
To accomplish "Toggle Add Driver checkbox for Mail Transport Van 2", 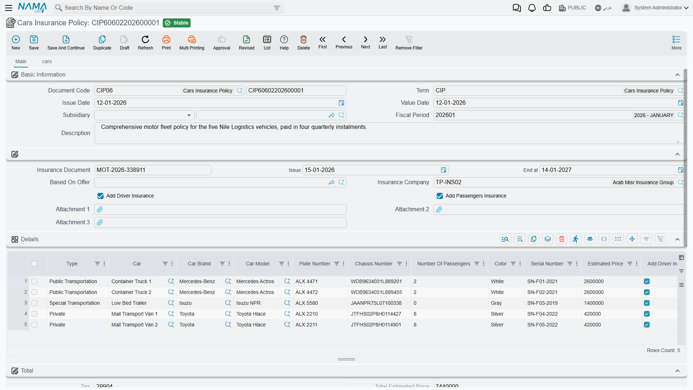I will tap(647, 325).
